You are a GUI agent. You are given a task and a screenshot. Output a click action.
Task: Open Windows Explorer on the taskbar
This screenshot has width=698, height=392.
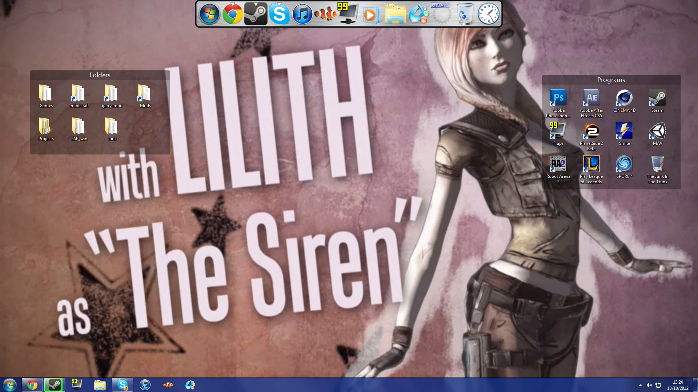pos(100,385)
